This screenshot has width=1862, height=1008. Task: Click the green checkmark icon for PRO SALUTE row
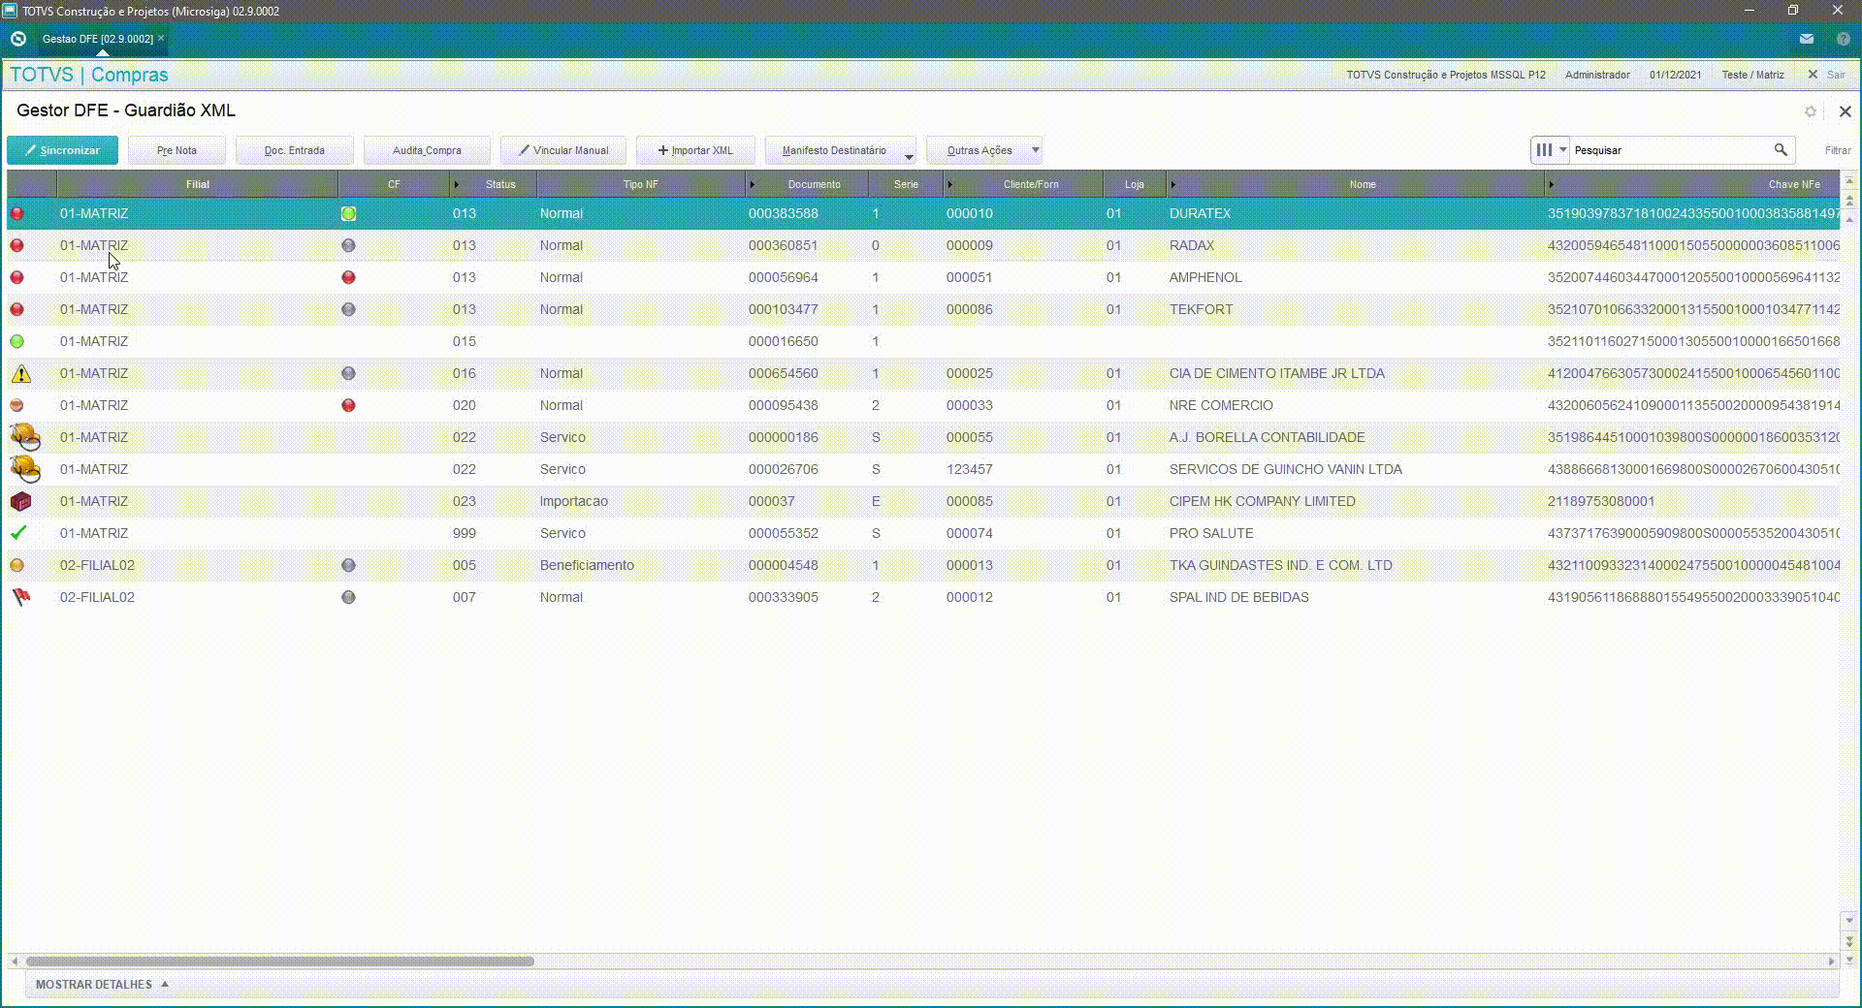click(18, 533)
